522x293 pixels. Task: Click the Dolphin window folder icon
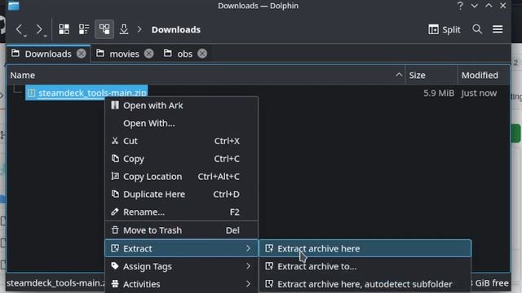(x=14, y=6)
